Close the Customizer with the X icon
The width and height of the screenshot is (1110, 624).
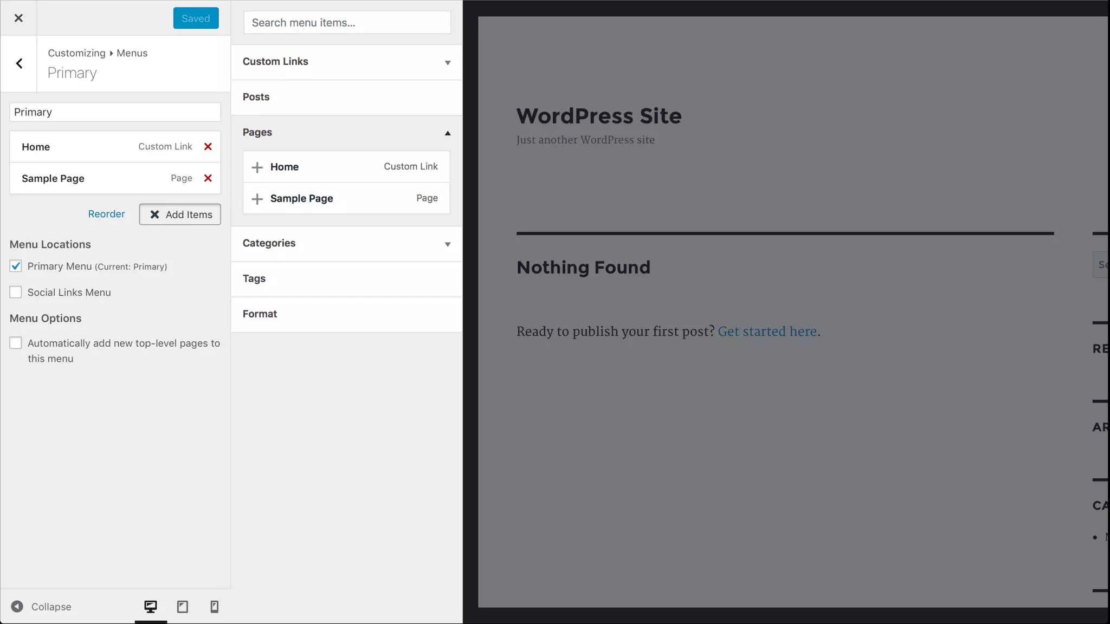tap(18, 18)
